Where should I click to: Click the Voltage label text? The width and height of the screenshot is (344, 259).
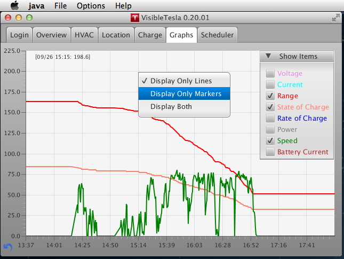[x=290, y=73]
